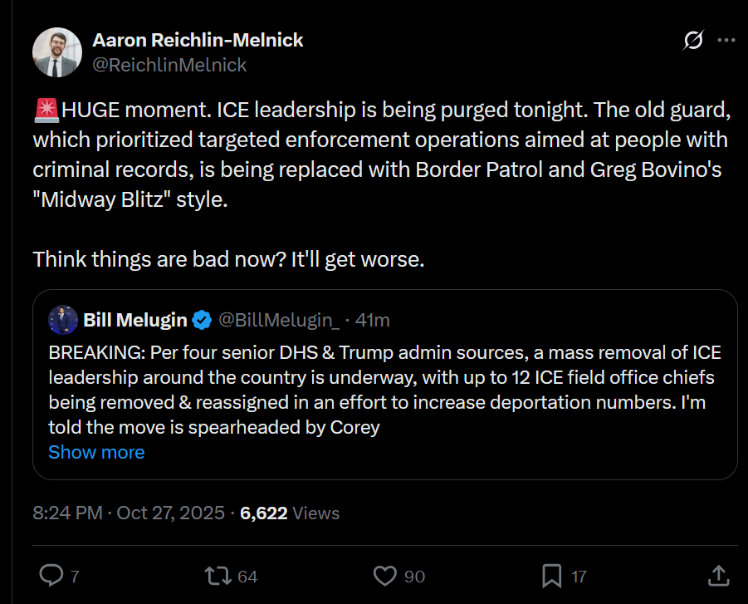Open the quoted BREAKING tweet text
Screen dimensions: 748x604
point(384,390)
